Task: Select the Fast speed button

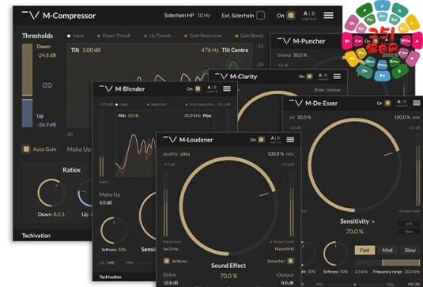Action: coord(364,250)
